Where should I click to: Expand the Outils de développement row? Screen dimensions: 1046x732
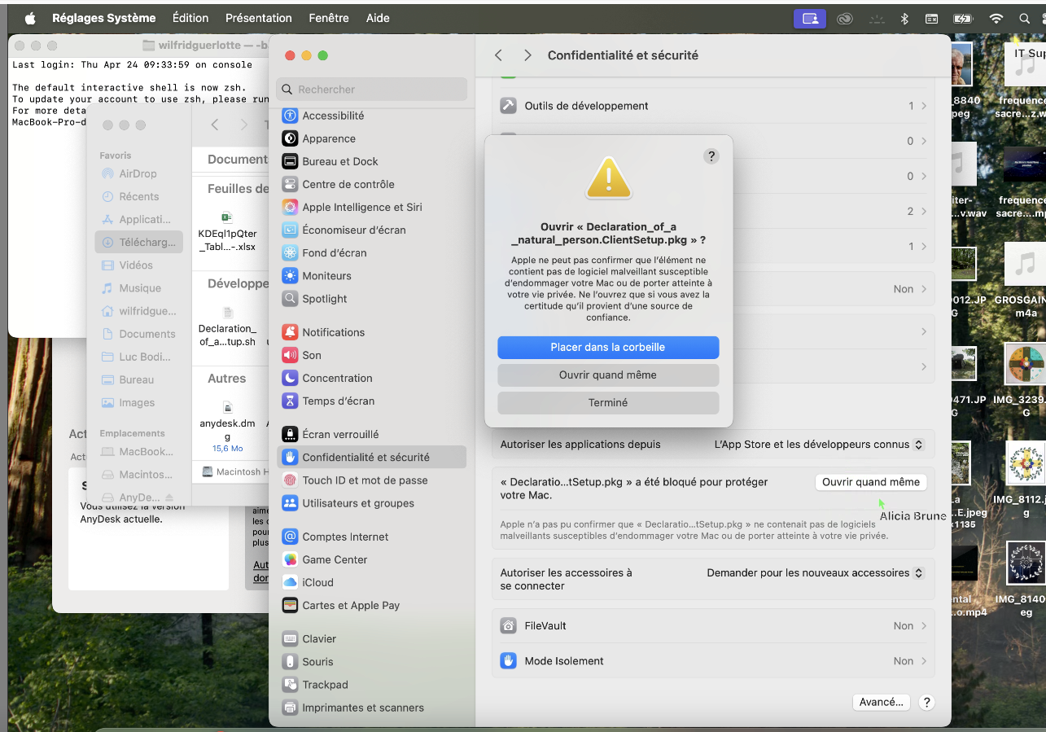[x=713, y=106]
